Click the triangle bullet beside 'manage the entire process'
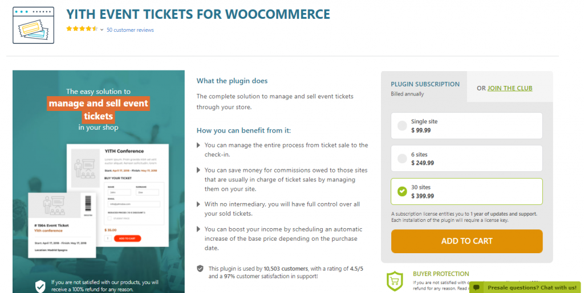Image resolution: width=584 pixels, height=293 pixels. coord(198,145)
